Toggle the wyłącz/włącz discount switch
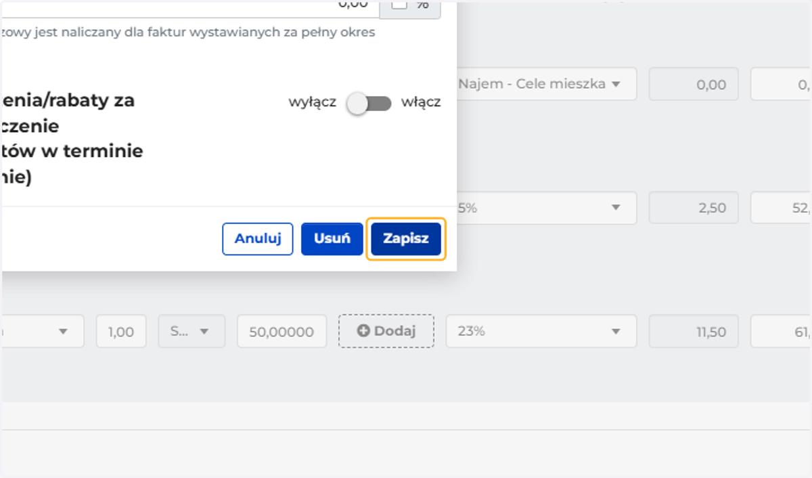 369,103
